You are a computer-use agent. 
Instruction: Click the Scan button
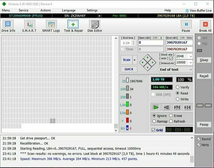[127, 60]
